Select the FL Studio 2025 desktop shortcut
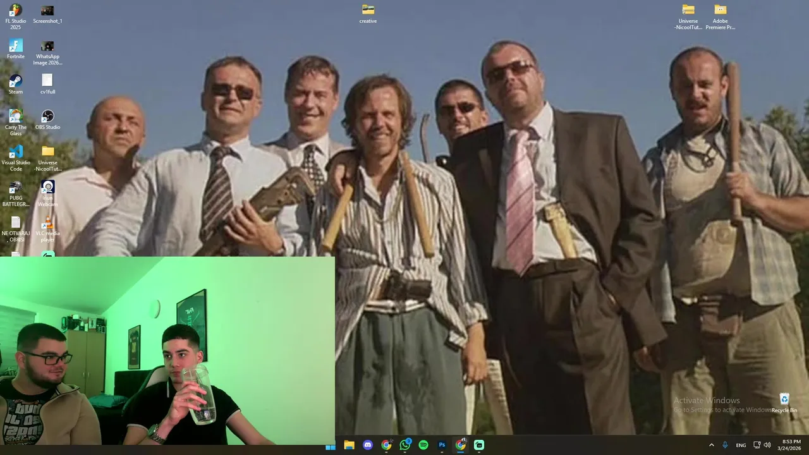809x455 pixels. click(x=15, y=17)
